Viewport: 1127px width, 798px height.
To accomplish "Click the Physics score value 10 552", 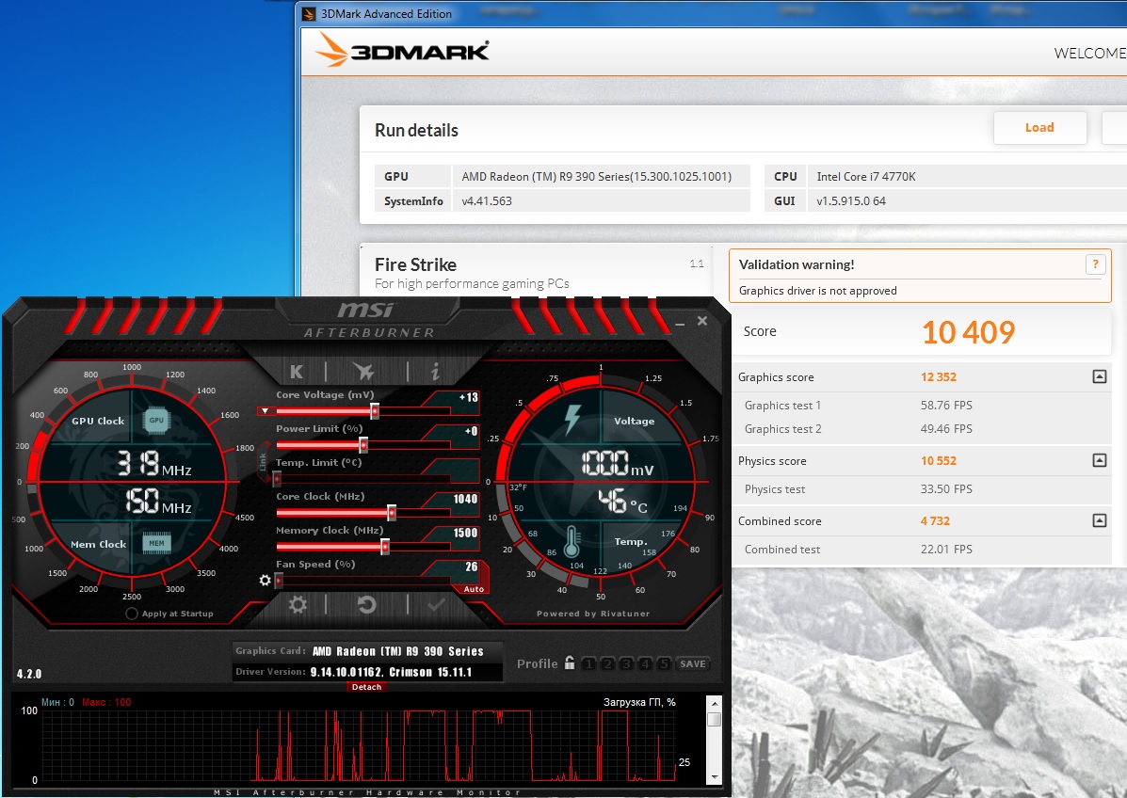I will coord(939,461).
